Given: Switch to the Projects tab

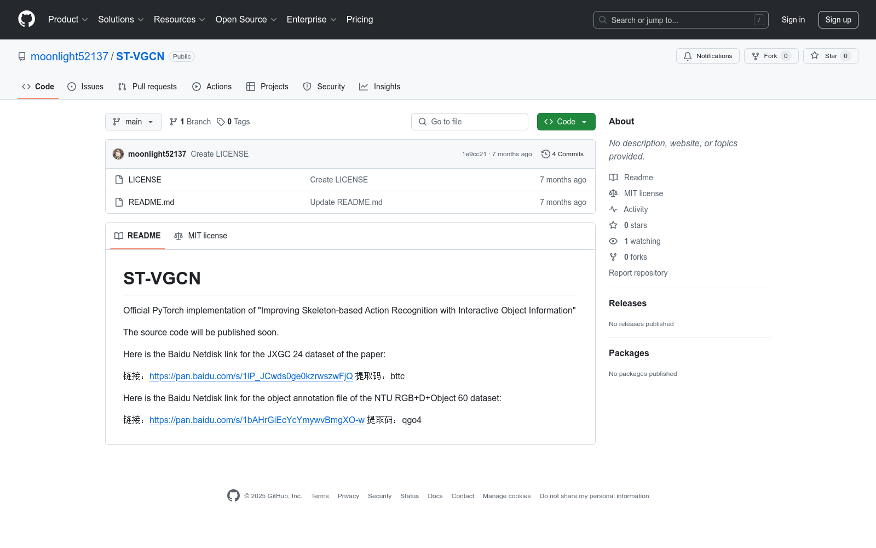Looking at the screenshot, I should coord(267,87).
